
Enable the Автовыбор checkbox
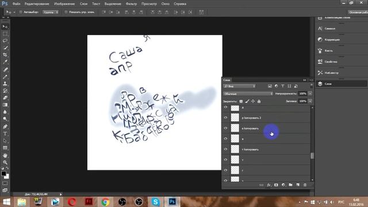point(21,12)
